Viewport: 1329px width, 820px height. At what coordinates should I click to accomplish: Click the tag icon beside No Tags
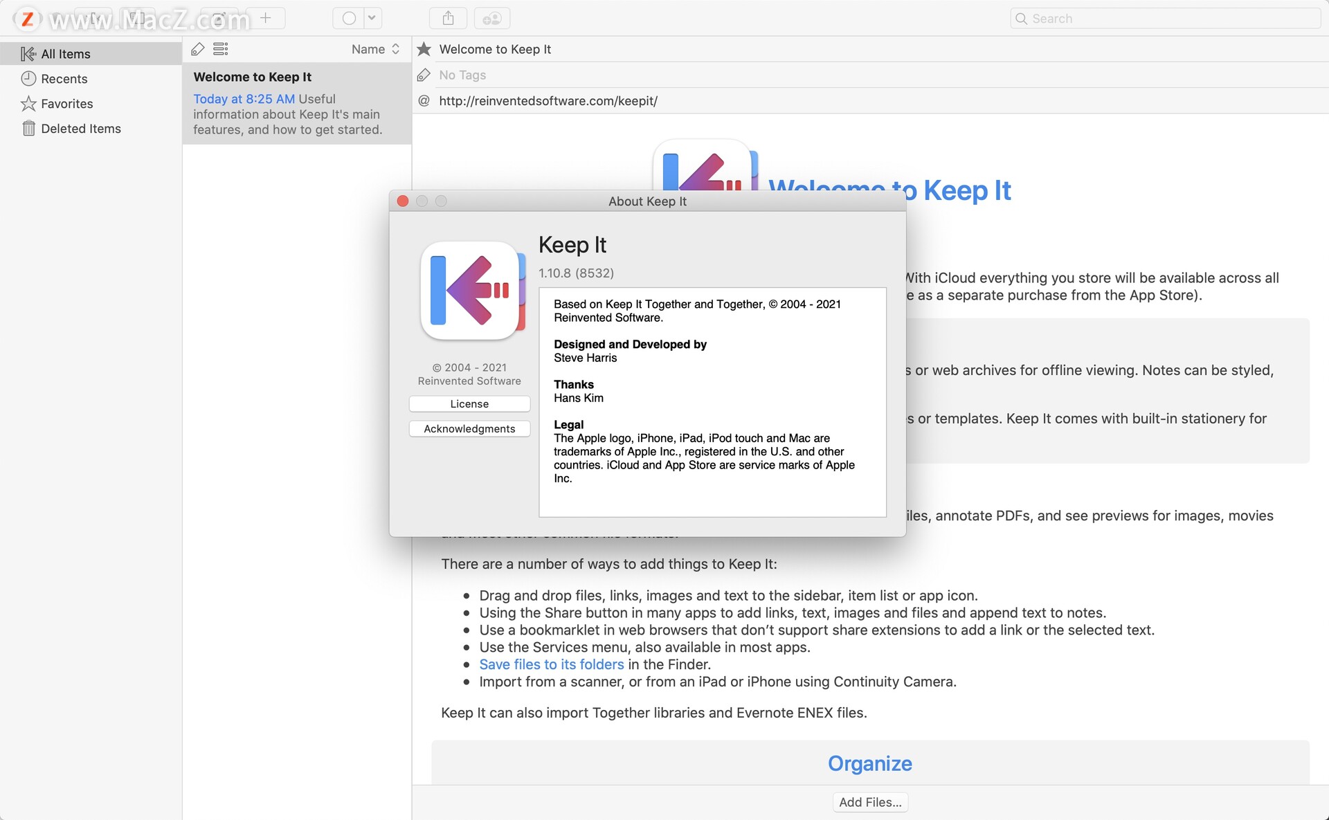click(x=424, y=75)
